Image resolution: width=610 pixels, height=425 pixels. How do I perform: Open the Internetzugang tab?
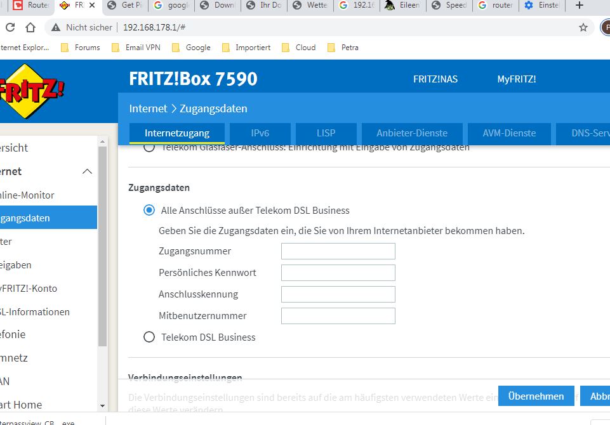tap(177, 133)
